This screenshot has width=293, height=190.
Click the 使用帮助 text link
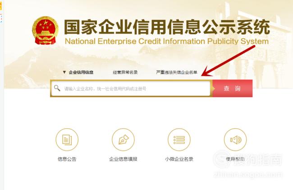point(235,159)
